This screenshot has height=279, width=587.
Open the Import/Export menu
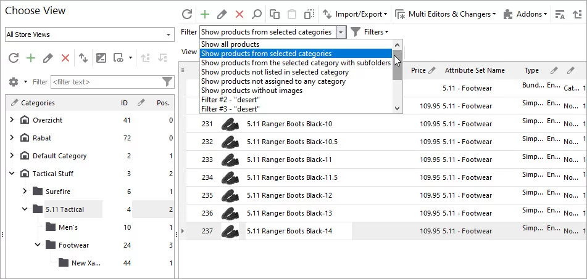pos(355,14)
